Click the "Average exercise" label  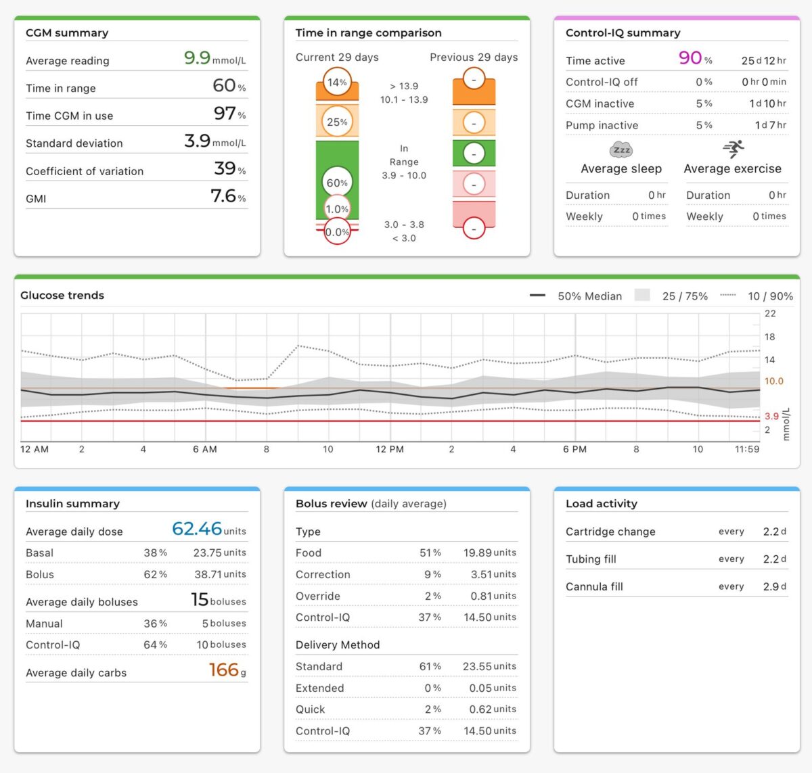733,169
